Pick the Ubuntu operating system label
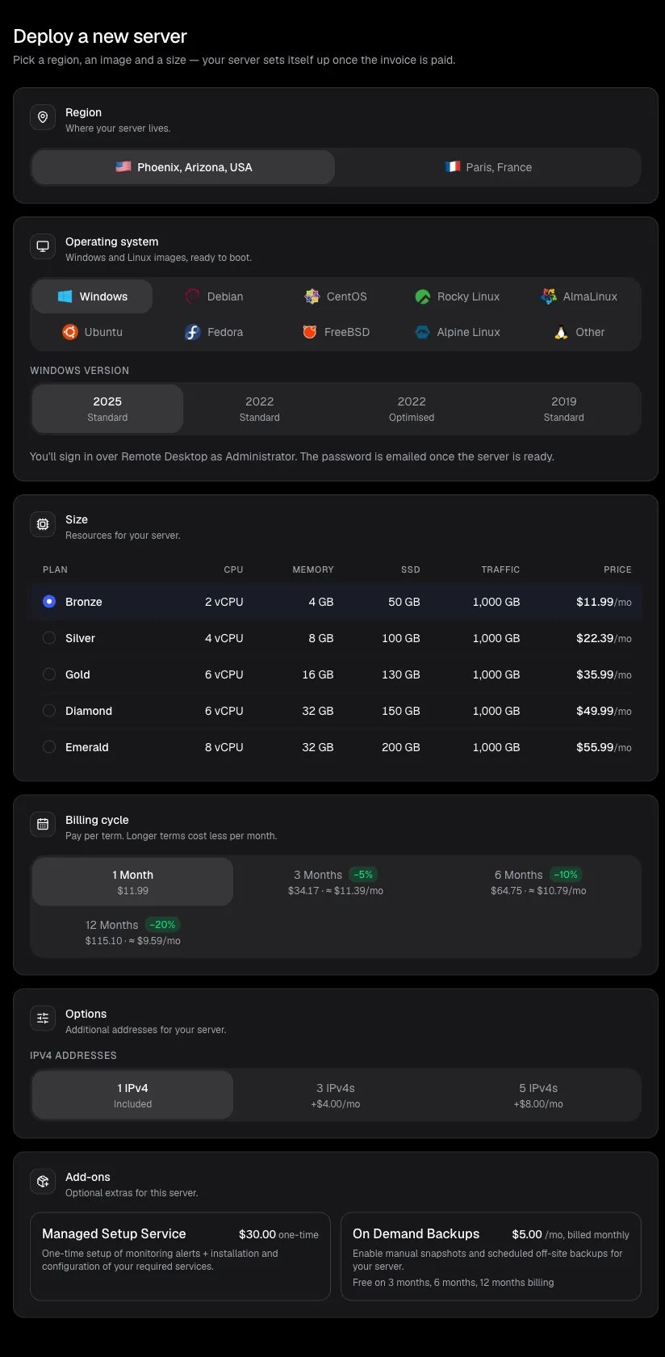The width and height of the screenshot is (665, 1357). pos(103,332)
